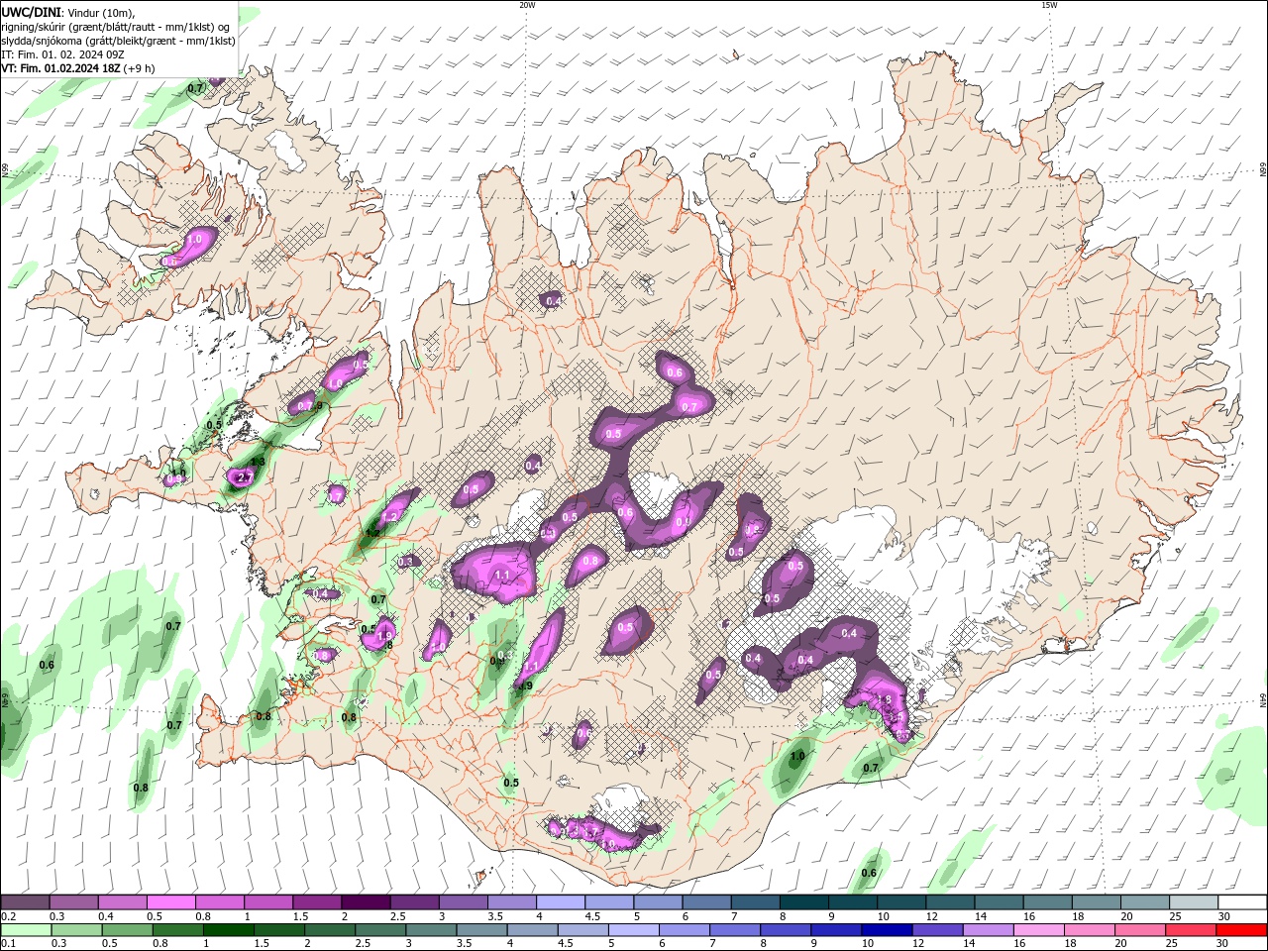1268x951 pixels.
Task: Pick the 2.5 grey-green swatch in bottom legend row
Action: click(x=380, y=930)
